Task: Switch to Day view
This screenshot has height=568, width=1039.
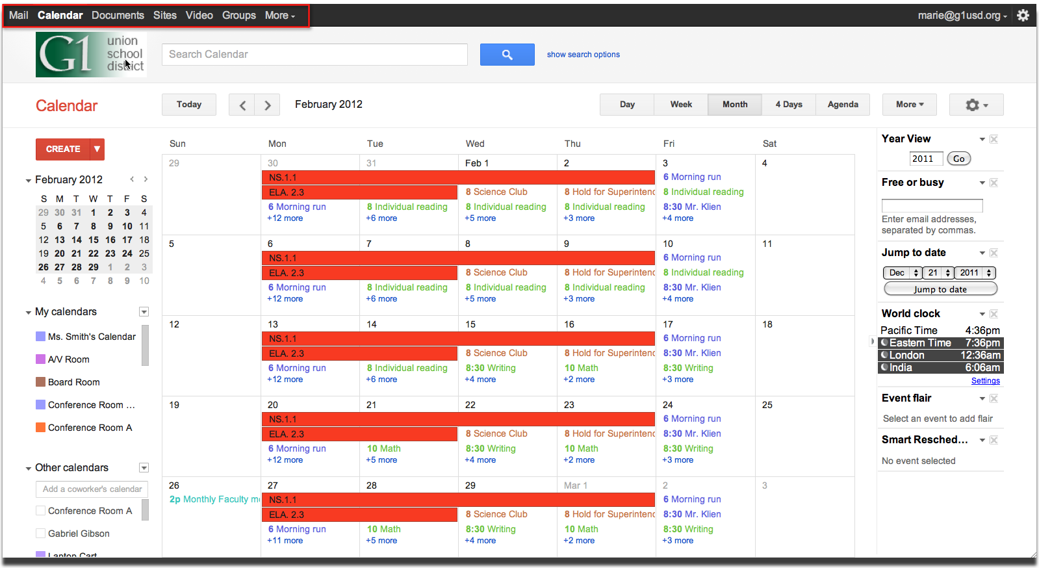Action: (x=627, y=105)
